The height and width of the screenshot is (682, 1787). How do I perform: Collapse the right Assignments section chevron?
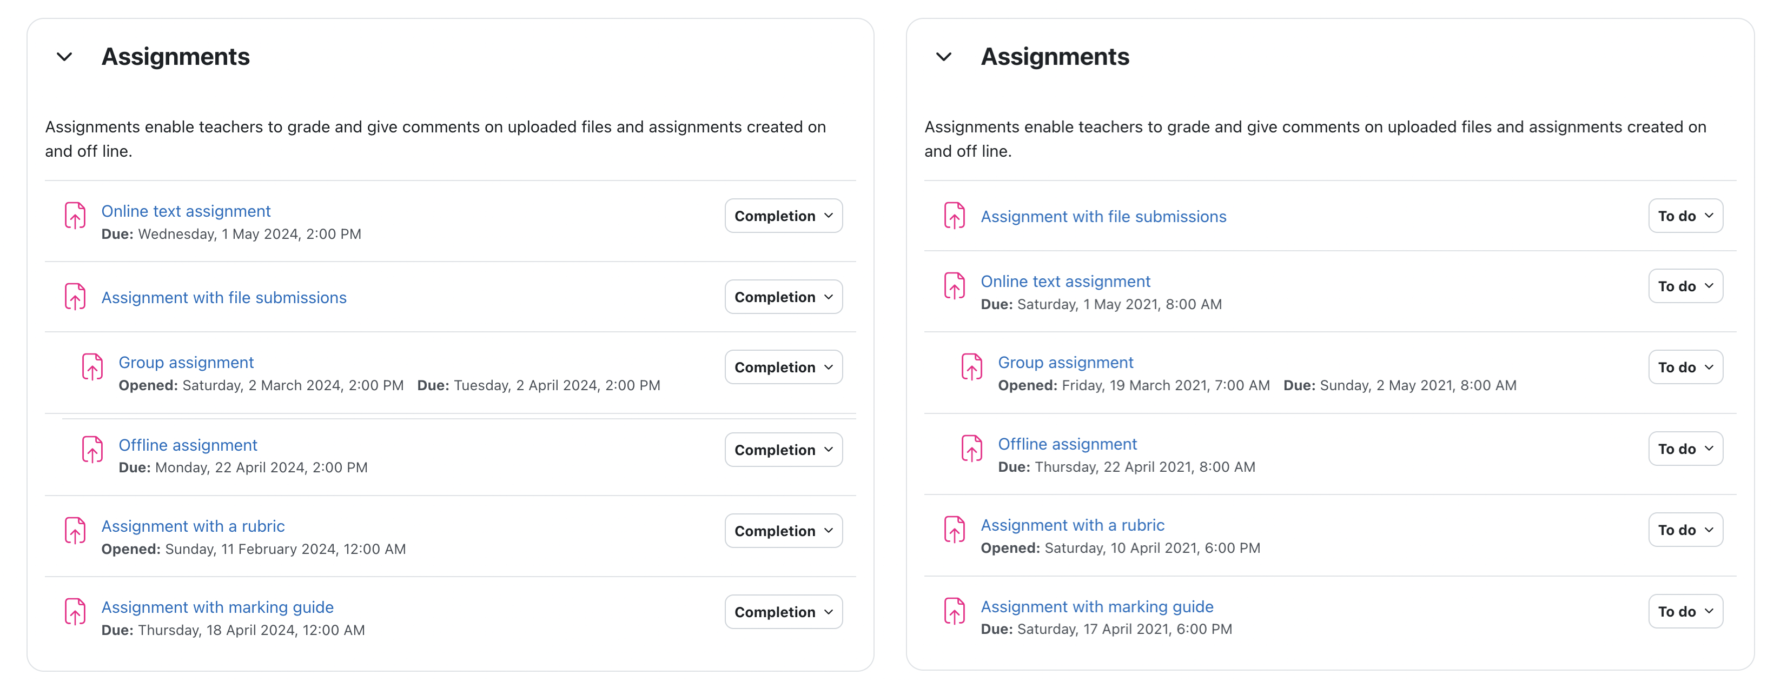(x=943, y=57)
